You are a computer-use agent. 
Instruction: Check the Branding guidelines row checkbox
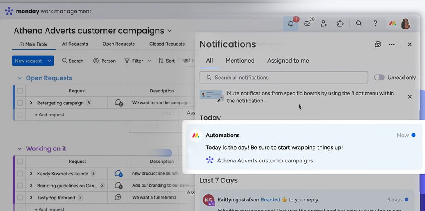20,186
